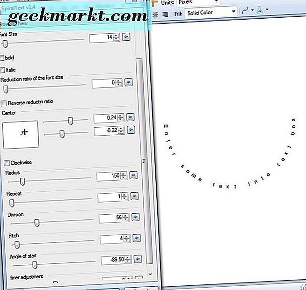Open the blending mode flask dropdown

[x=262, y=10]
